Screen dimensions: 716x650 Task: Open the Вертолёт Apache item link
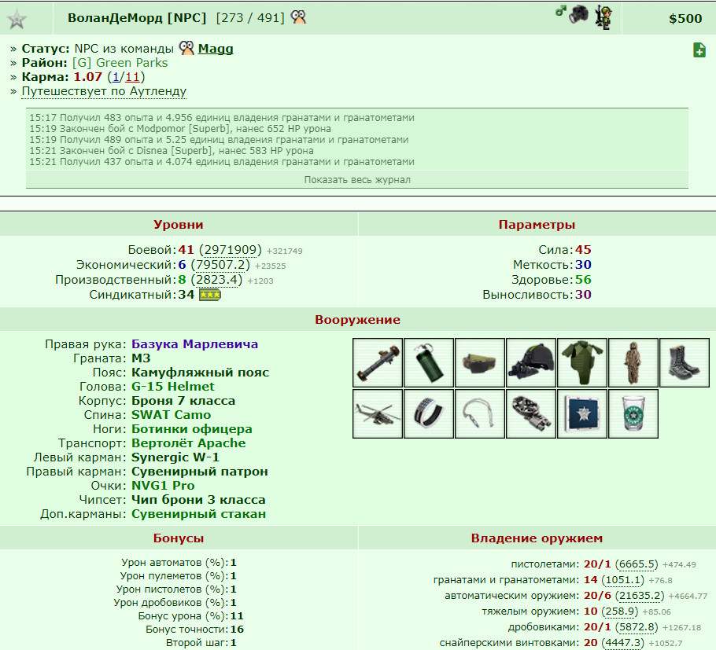point(189,443)
